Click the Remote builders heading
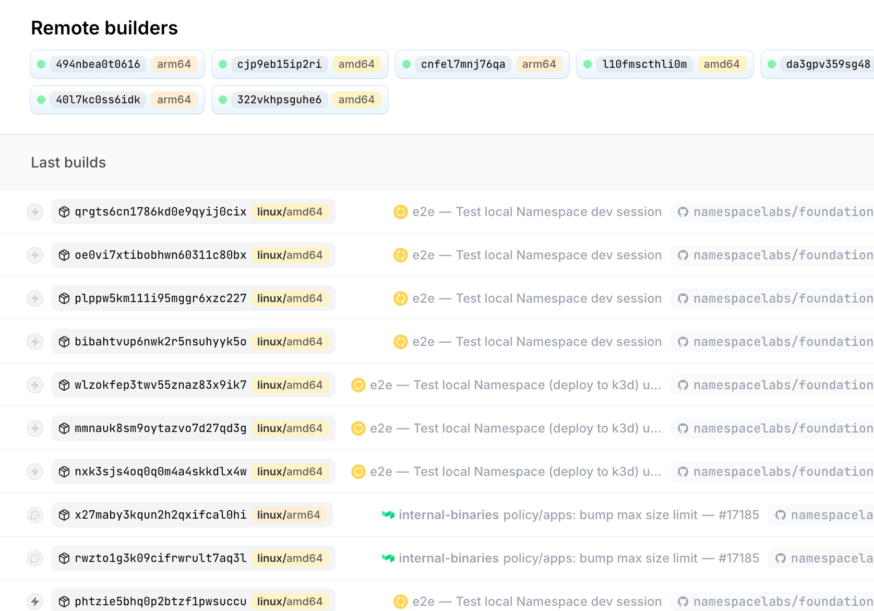This screenshot has width=874, height=611. (104, 28)
